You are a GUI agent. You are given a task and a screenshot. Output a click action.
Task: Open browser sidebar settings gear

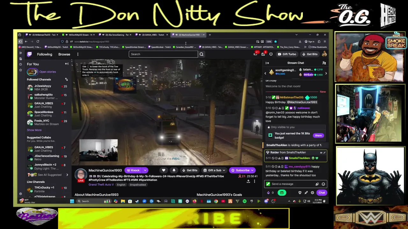20,194
